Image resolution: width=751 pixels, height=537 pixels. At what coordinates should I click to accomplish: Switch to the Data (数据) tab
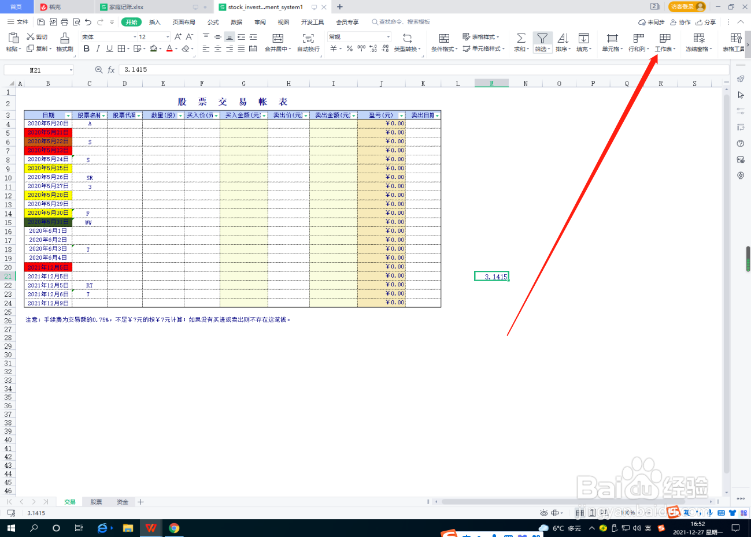[x=236, y=22]
